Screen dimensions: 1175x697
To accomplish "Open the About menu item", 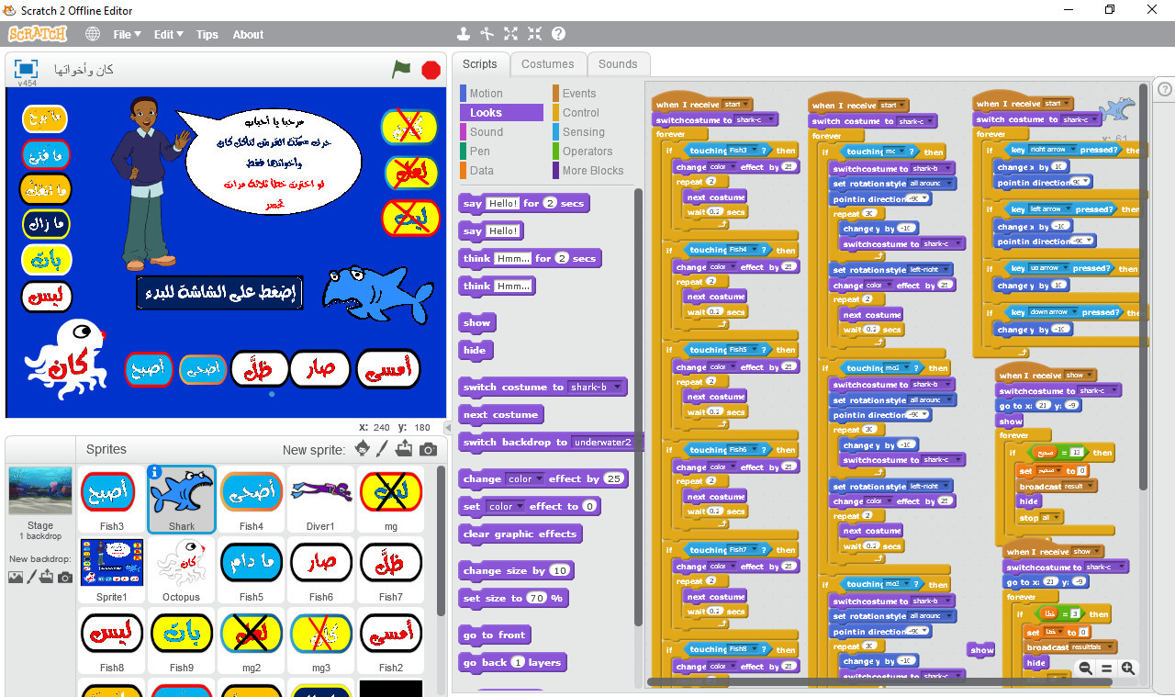I will [248, 34].
